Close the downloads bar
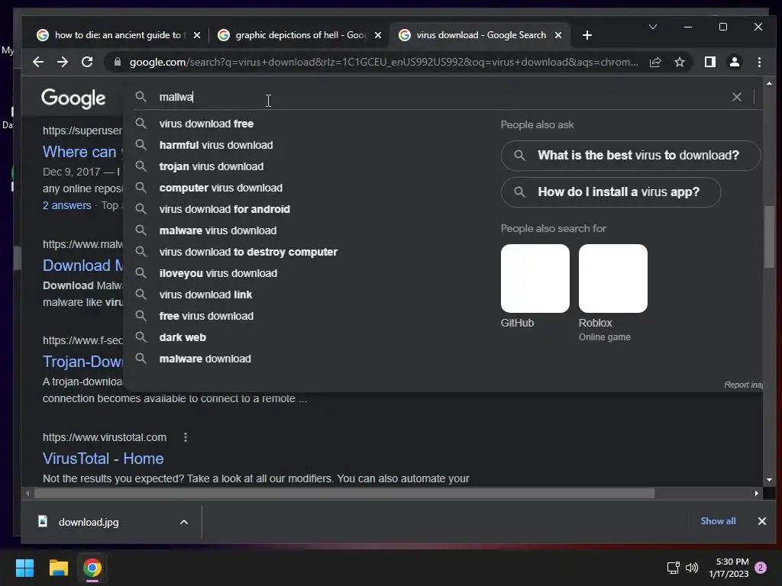 click(x=761, y=521)
